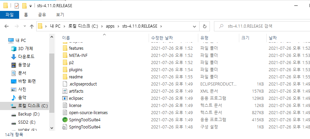310x139 pixels.
Task: Click the 3D 개체 cube icon
Action: (x=13, y=48)
